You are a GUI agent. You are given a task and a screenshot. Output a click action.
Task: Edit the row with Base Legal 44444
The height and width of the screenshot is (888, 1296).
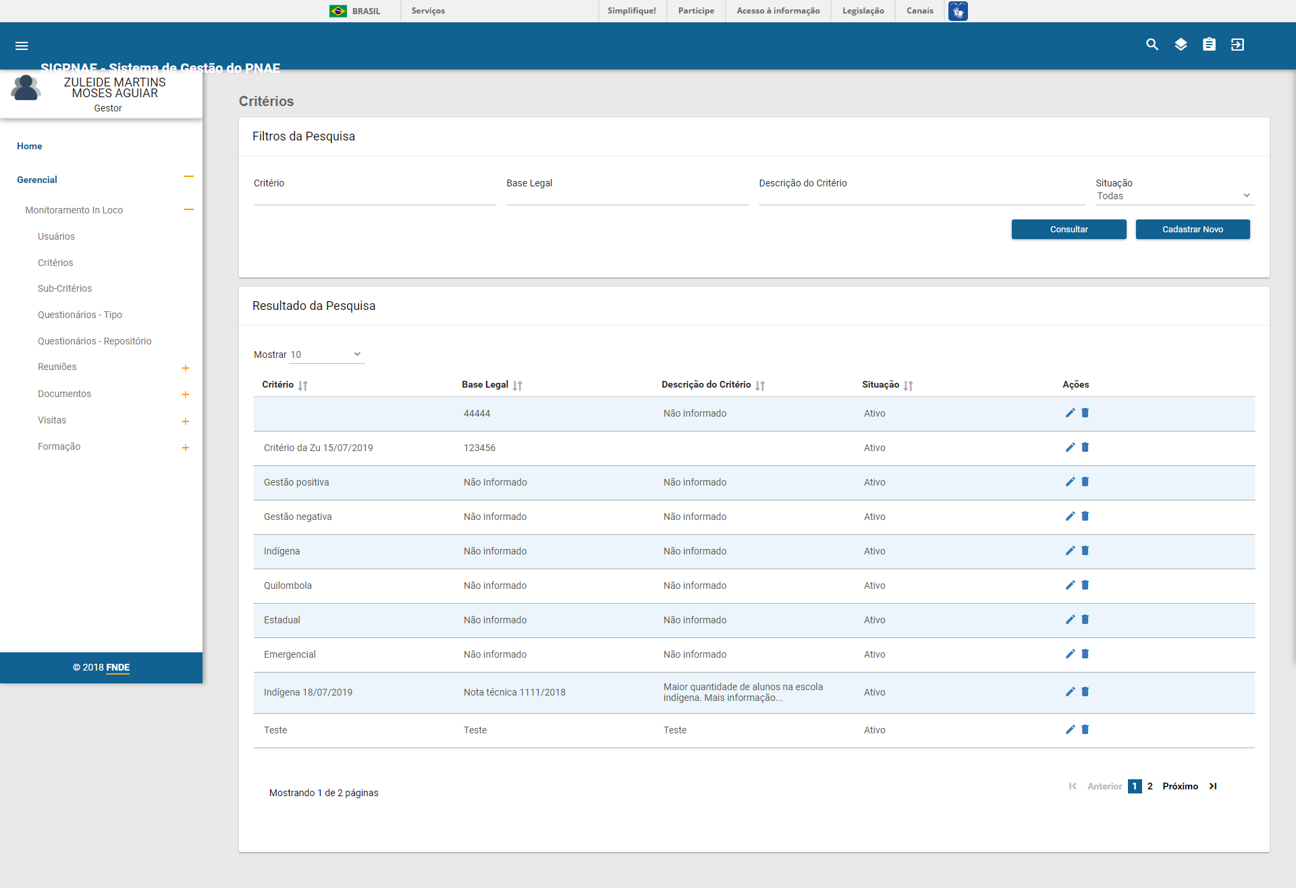[1070, 413]
